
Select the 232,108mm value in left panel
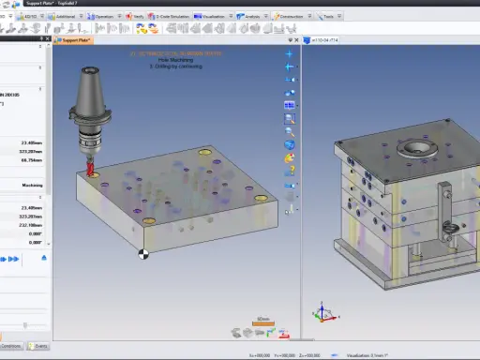(31, 225)
